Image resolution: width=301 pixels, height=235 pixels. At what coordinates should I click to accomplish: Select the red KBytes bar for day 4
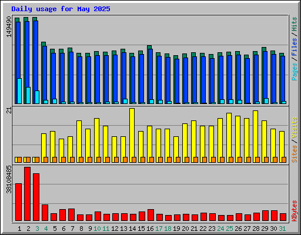coord(45,213)
